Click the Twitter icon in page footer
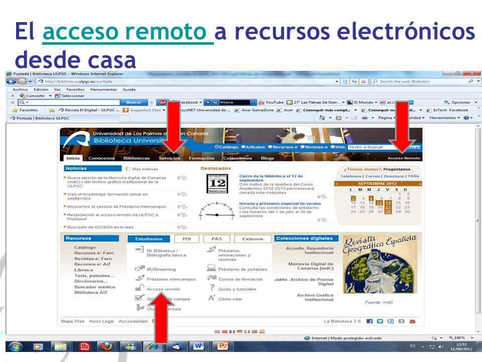 pyautogui.click(x=380, y=321)
